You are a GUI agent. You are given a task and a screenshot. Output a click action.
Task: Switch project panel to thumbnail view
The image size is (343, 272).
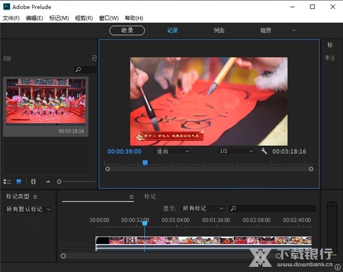coord(19,182)
